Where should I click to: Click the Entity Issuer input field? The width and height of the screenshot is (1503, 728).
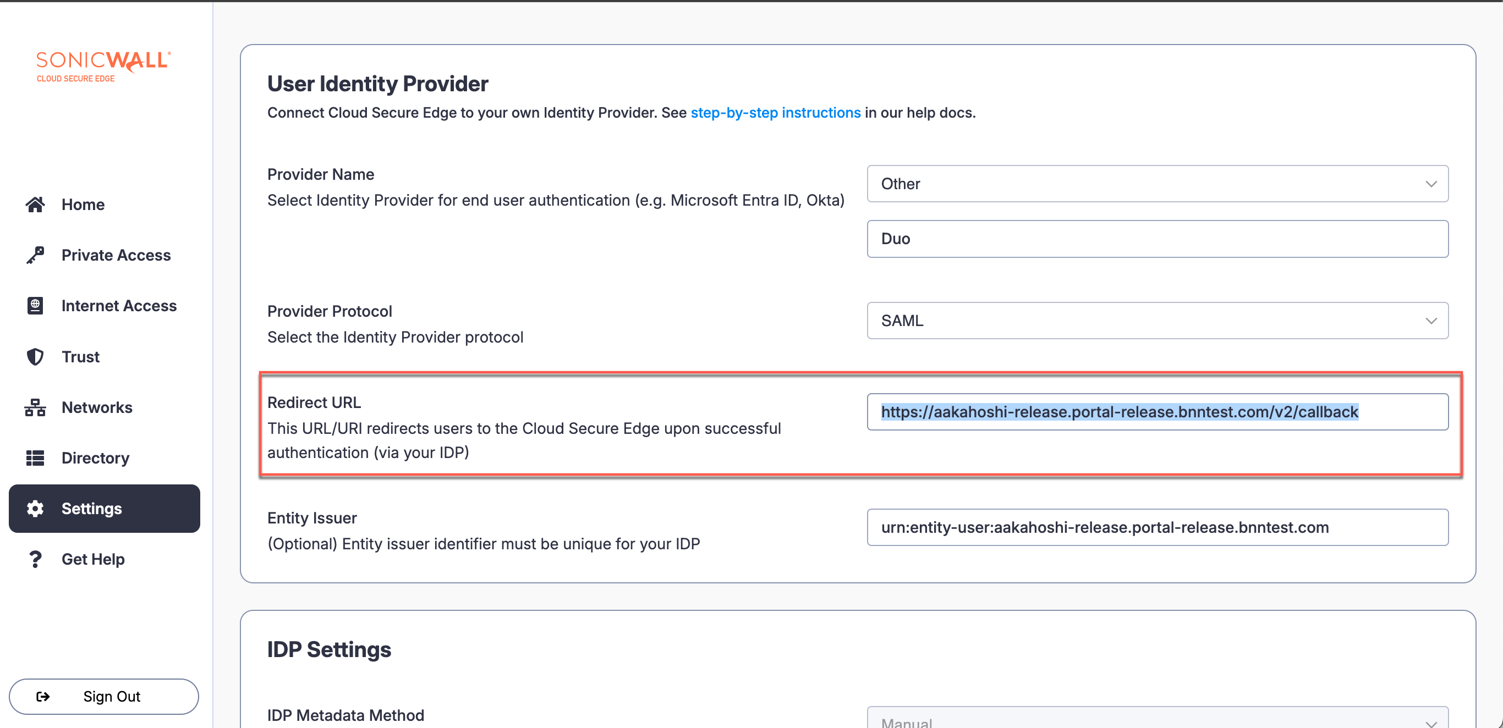pos(1157,527)
